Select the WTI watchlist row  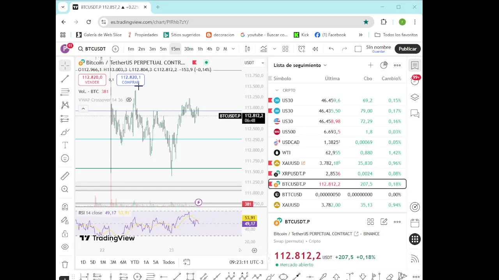337,152
